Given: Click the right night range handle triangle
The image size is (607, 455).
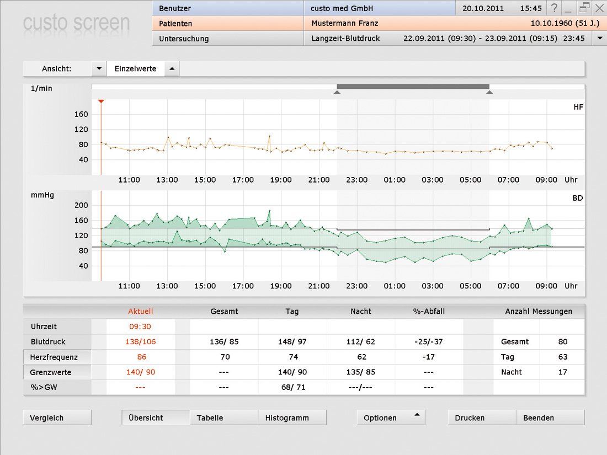Looking at the screenshot, I should coord(489,93).
